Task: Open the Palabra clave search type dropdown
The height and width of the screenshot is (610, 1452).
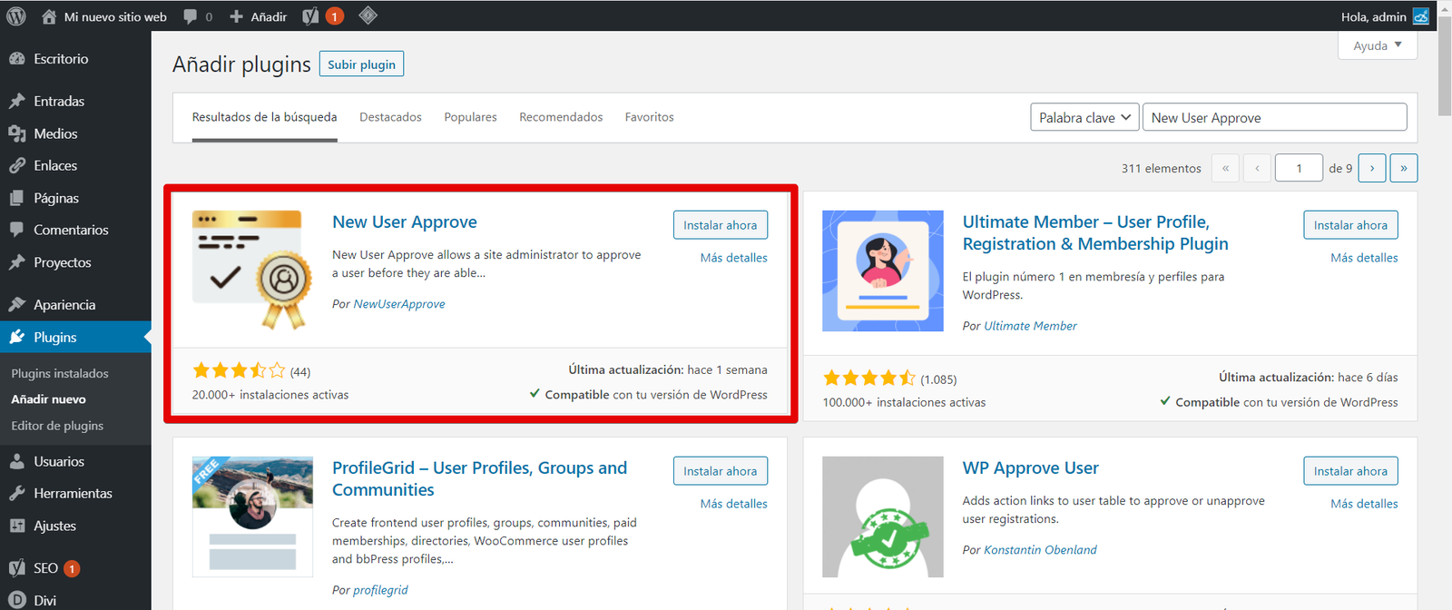Action: (x=1084, y=117)
